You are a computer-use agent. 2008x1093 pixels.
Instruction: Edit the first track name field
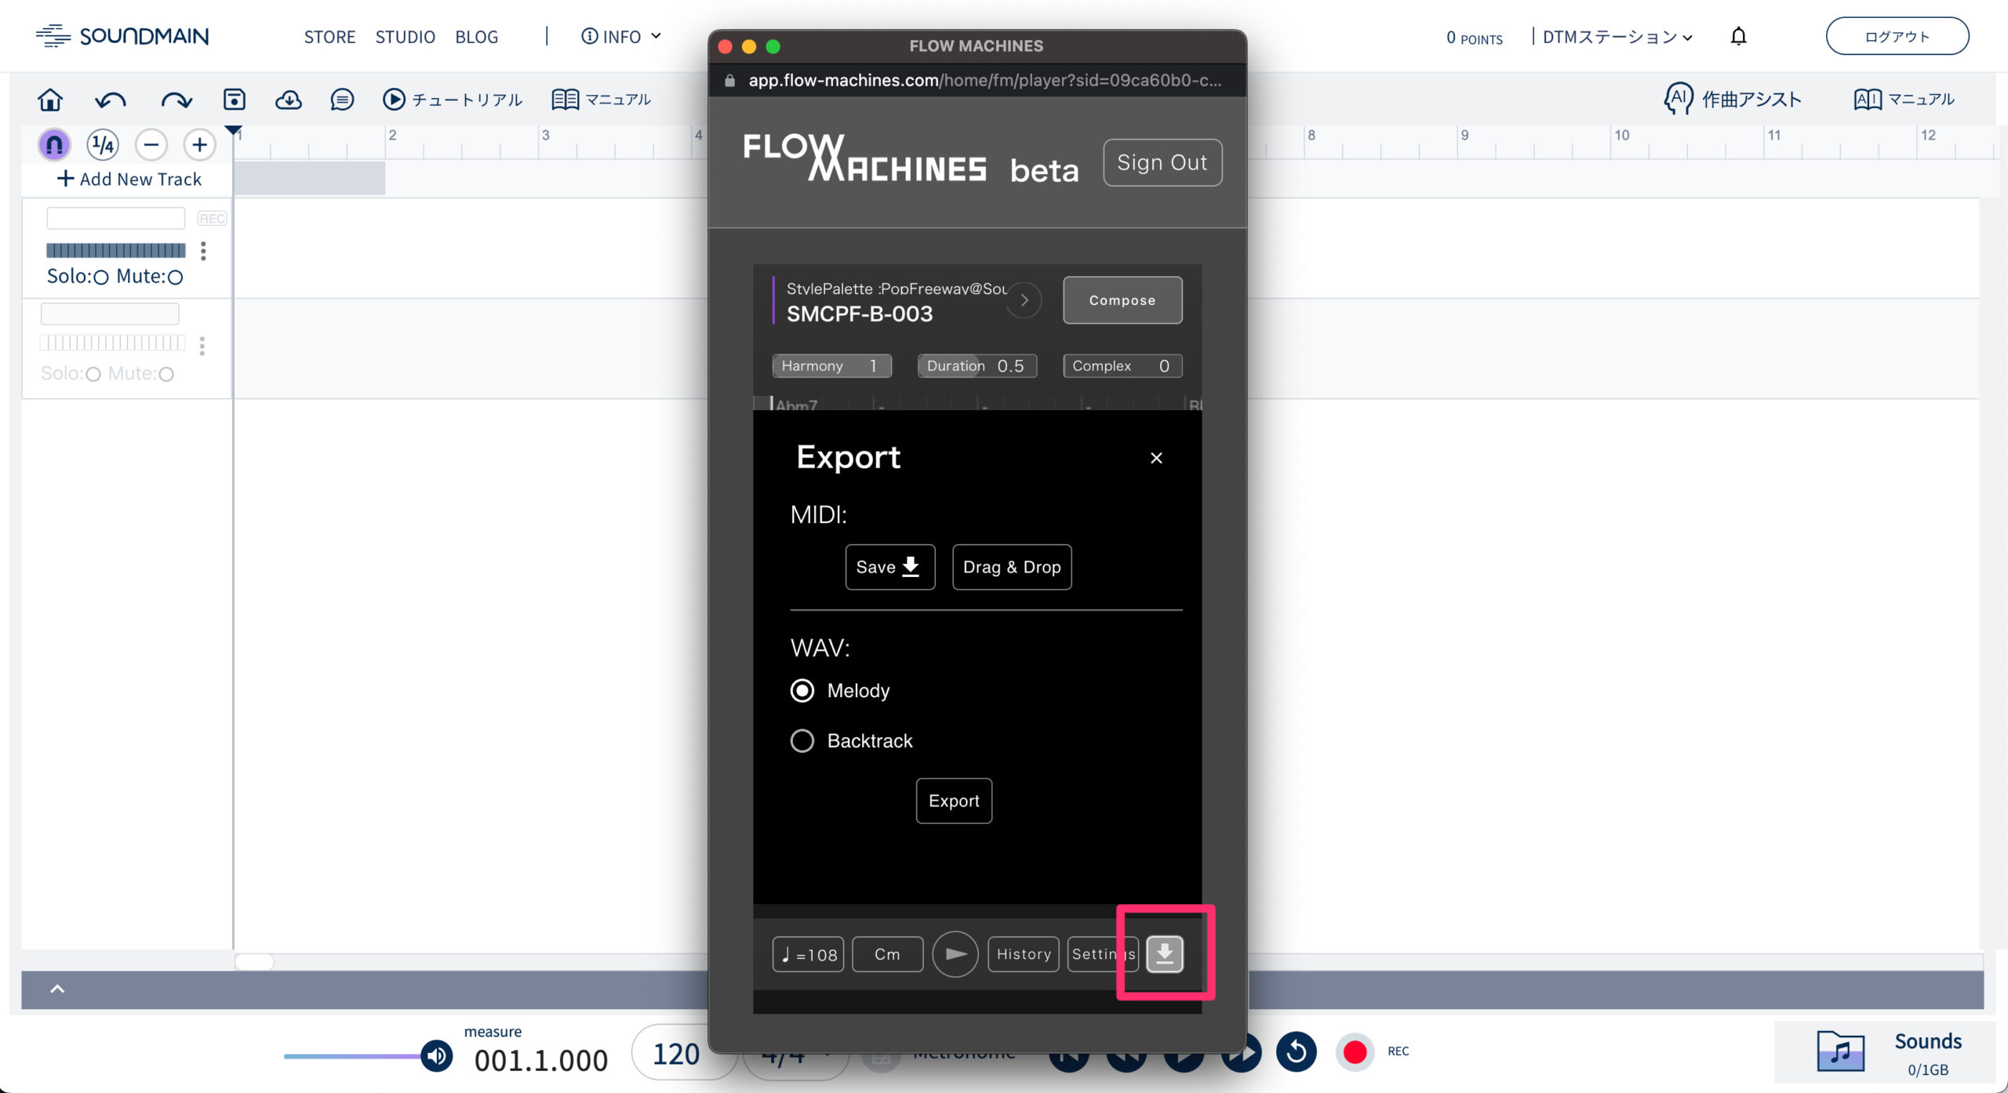pyautogui.click(x=116, y=217)
